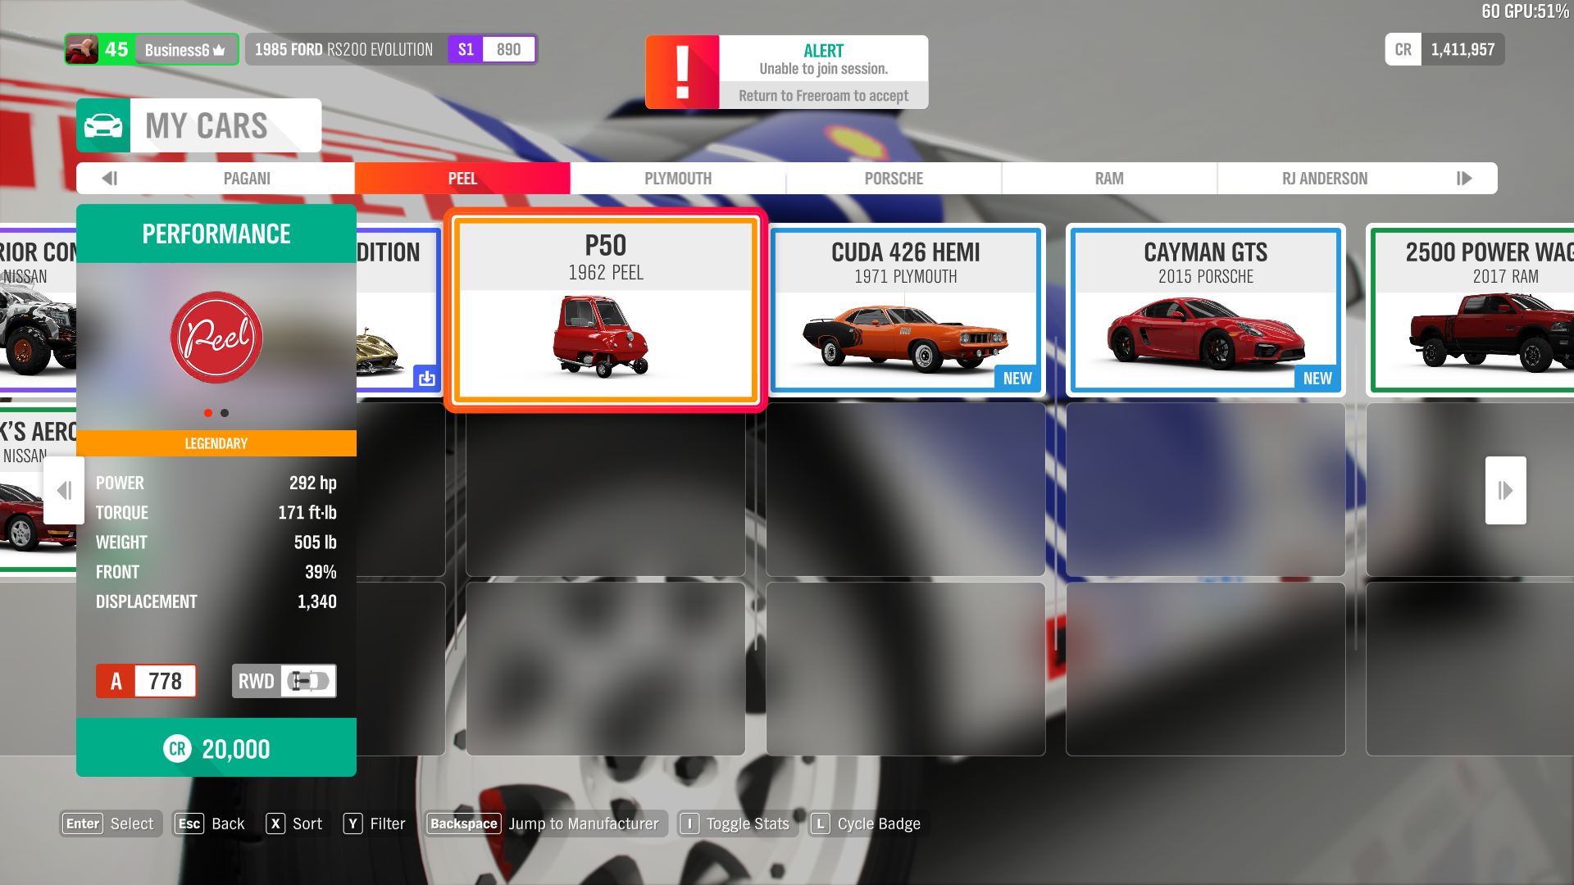
Task: Click the Cycle Badge prompt
Action: 866,824
